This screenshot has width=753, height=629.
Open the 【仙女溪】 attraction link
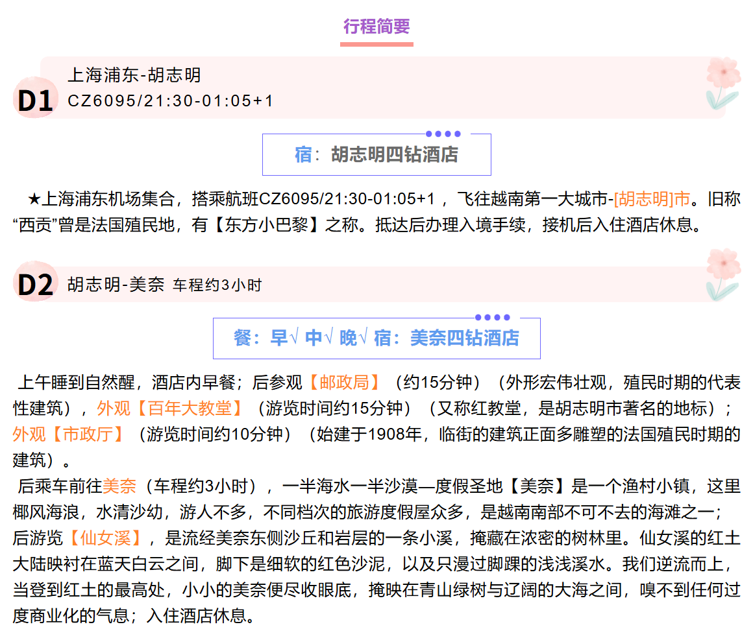[x=106, y=538]
